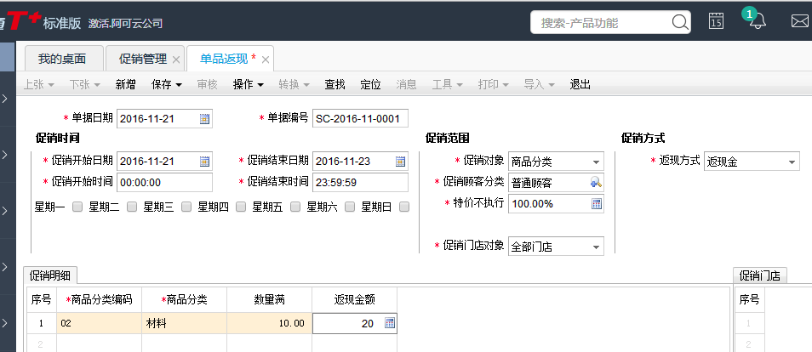
Task: Open the calendar icon in header
Action: (717, 22)
